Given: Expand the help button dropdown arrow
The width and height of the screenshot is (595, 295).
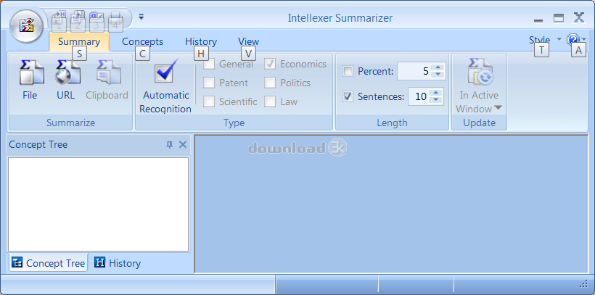Looking at the screenshot, I should tap(583, 40).
